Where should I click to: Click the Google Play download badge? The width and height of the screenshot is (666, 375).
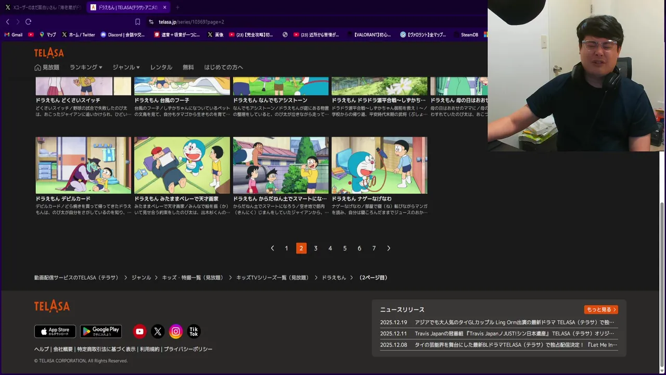click(101, 331)
